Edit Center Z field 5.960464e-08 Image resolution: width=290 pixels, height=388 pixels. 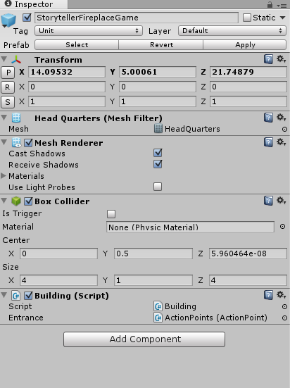point(248,254)
